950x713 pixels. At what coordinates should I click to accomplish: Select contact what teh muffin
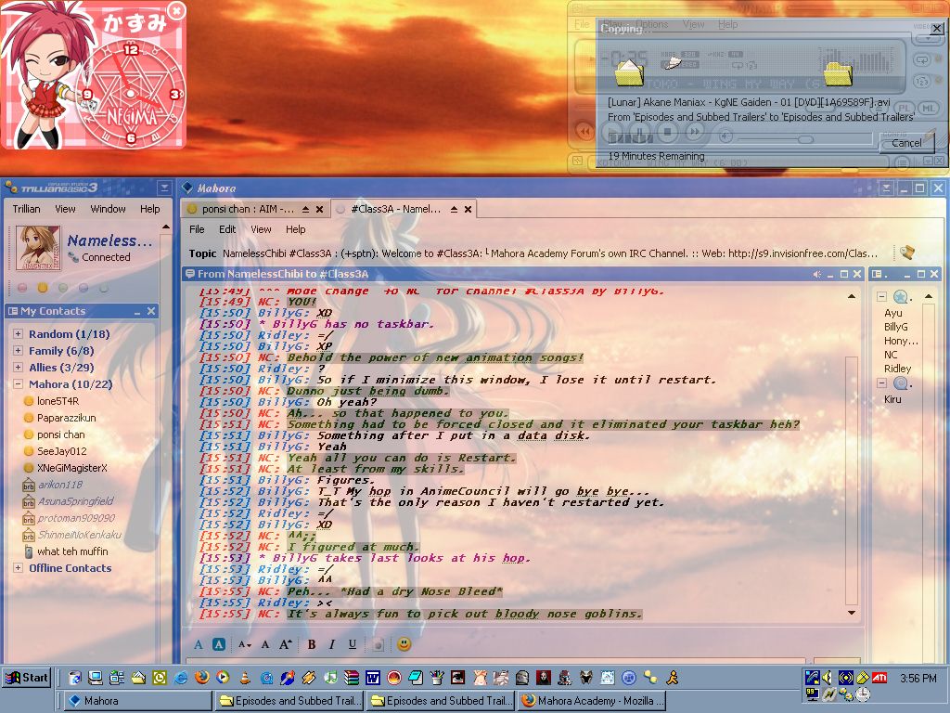click(x=72, y=551)
